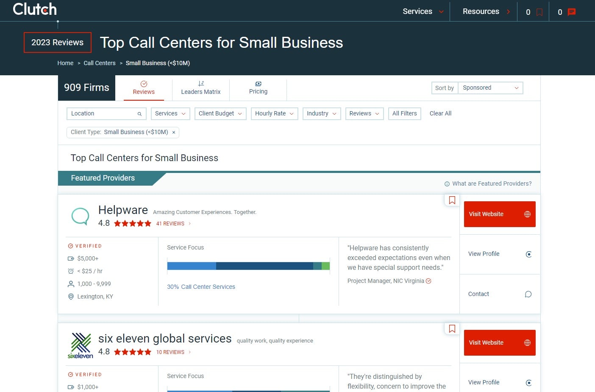This screenshot has width=595, height=392.
Task: Go to Home breadcrumb
Action: pyautogui.click(x=65, y=63)
